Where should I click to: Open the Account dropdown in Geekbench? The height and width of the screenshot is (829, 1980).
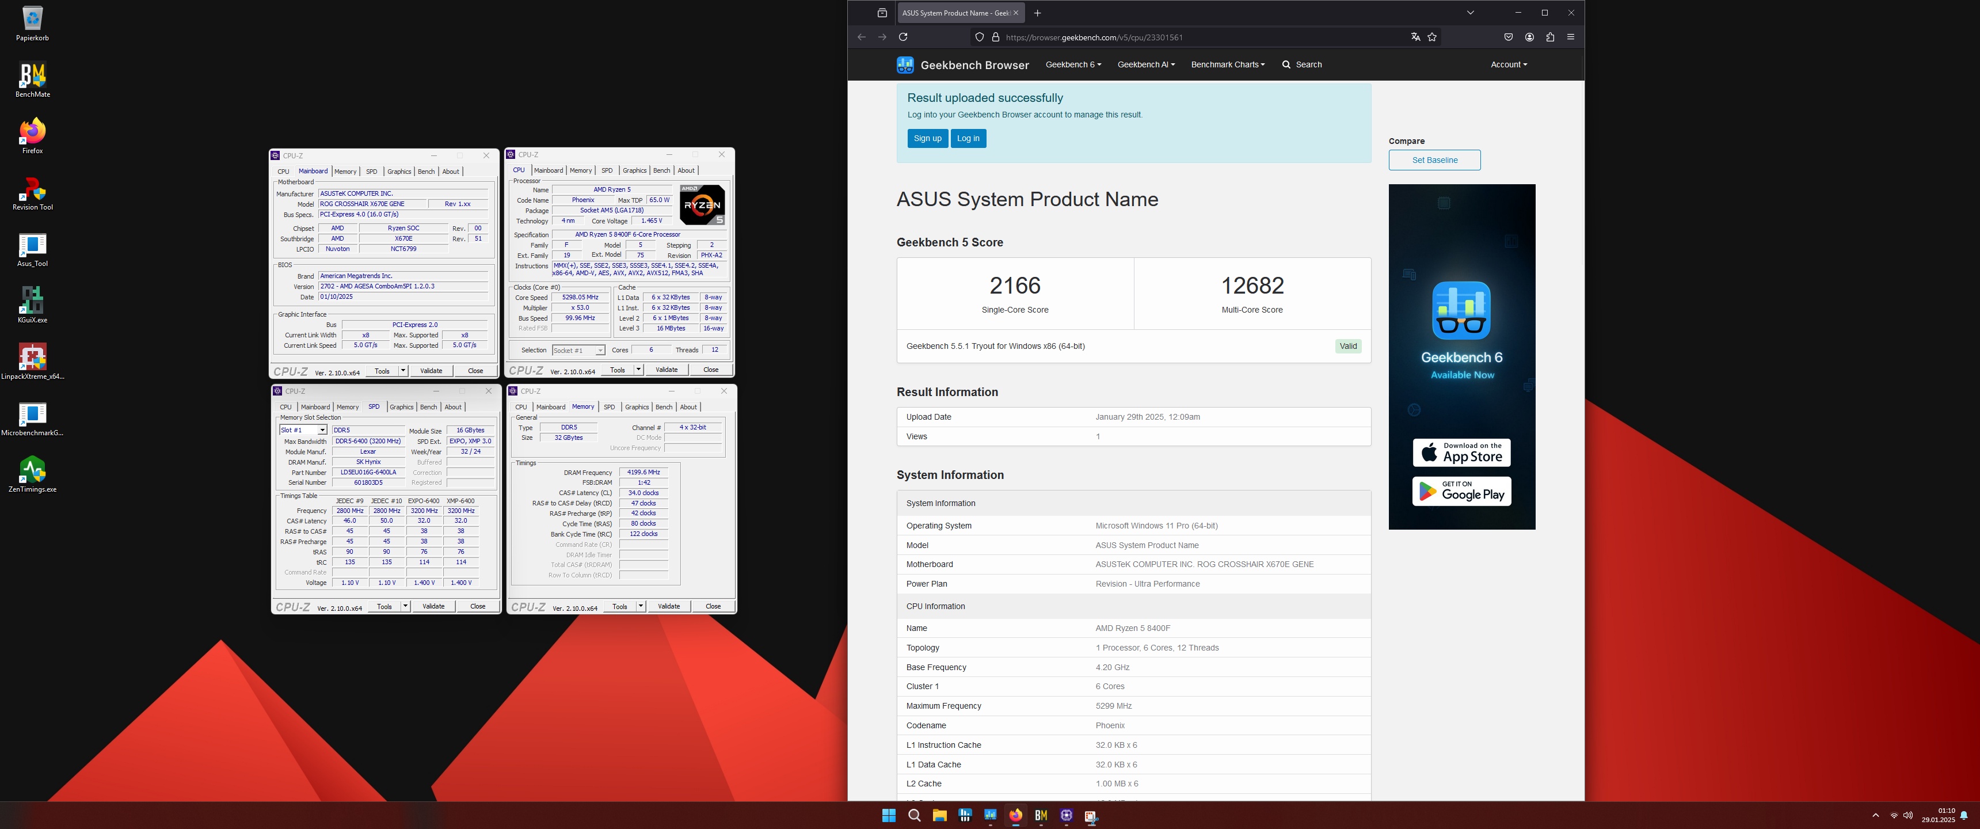[1508, 64]
